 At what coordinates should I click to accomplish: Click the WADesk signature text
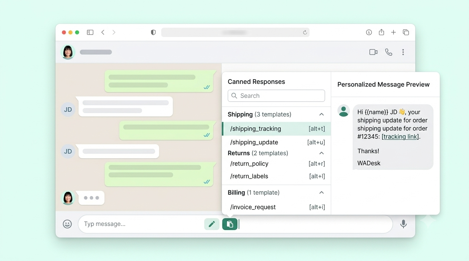pos(369,163)
